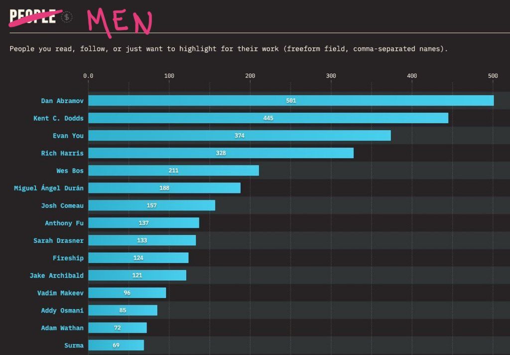Click the Anthony Fu name label
This screenshot has height=355, width=510.
coord(64,223)
